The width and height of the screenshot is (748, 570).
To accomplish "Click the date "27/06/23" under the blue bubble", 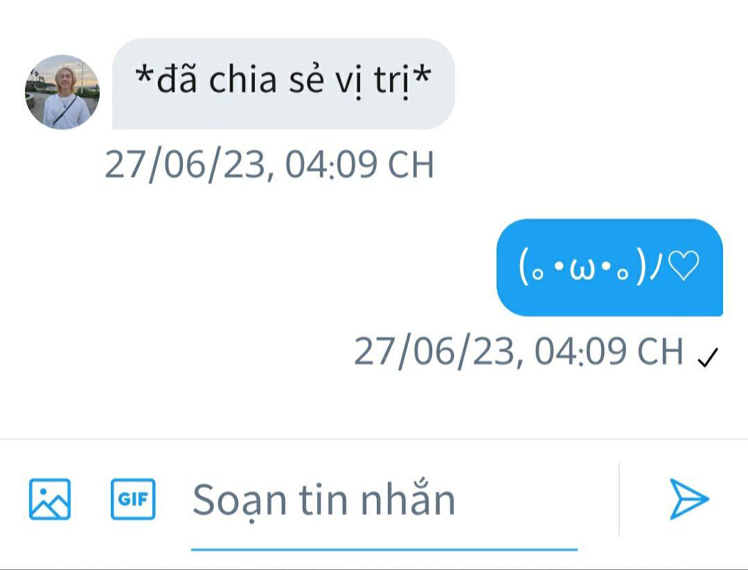I will (434, 352).
